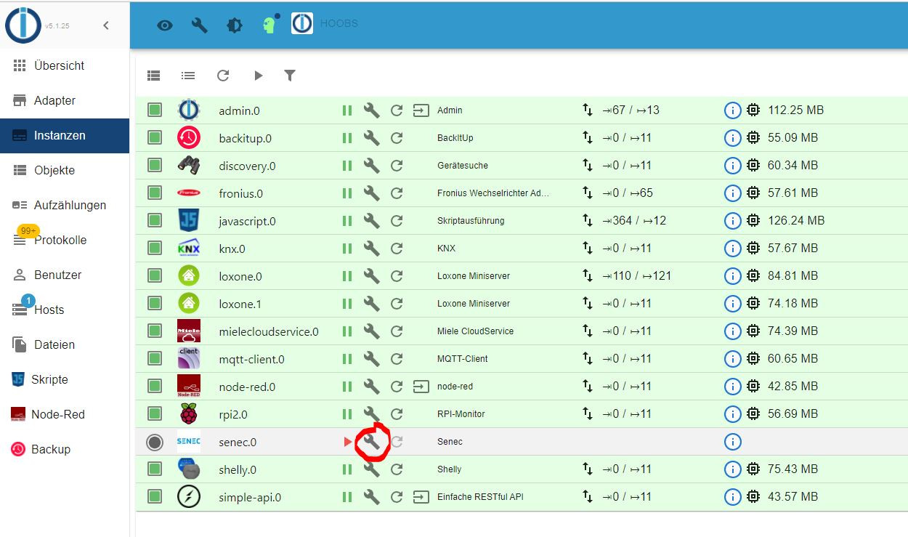Click the wrench icon in blue header
This screenshot has width=908, height=537.
(199, 25)
